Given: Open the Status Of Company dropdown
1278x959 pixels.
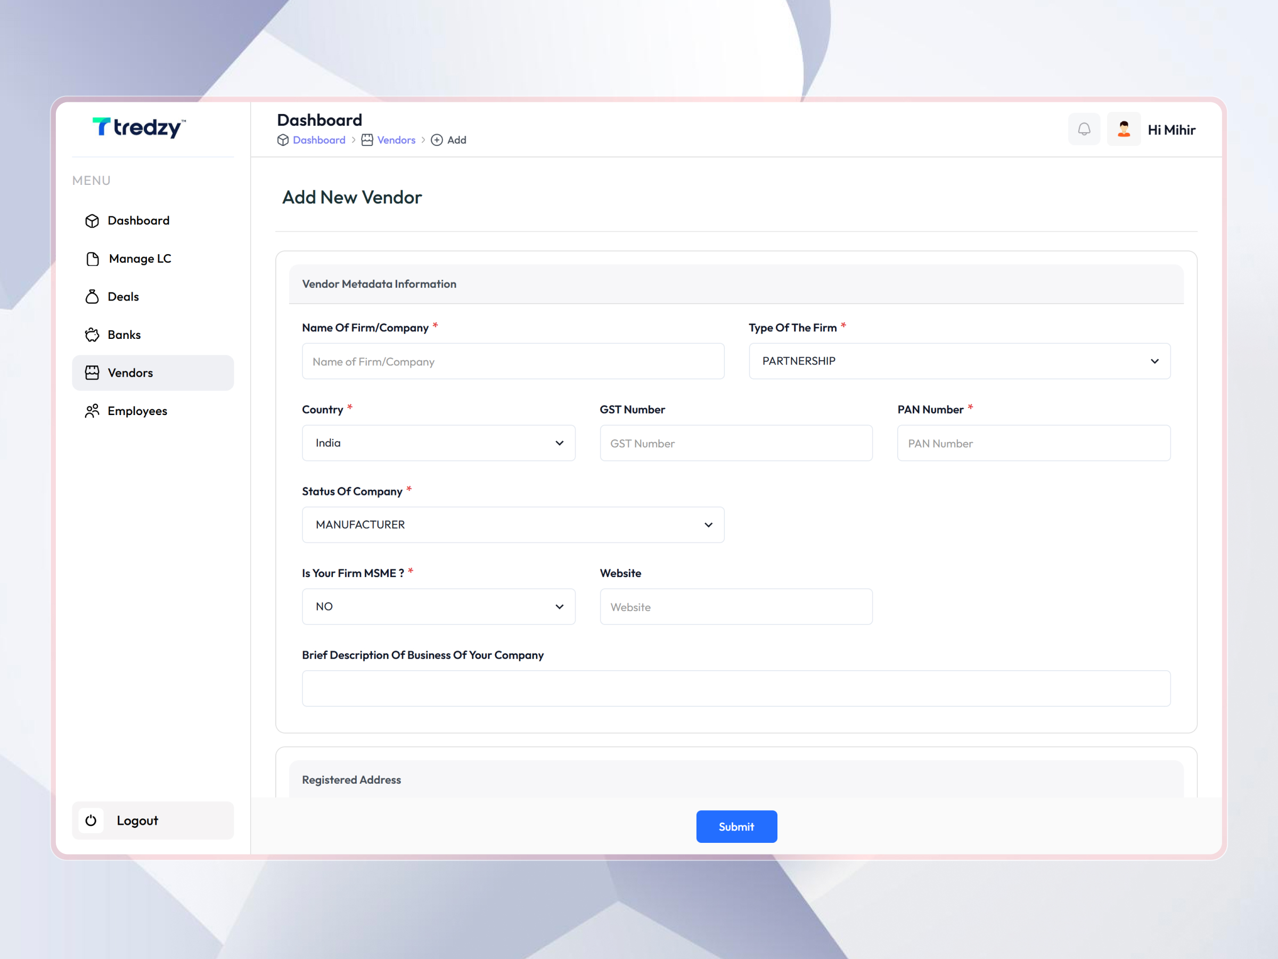Looking at the screenshot, I should (x=513, y=524).
